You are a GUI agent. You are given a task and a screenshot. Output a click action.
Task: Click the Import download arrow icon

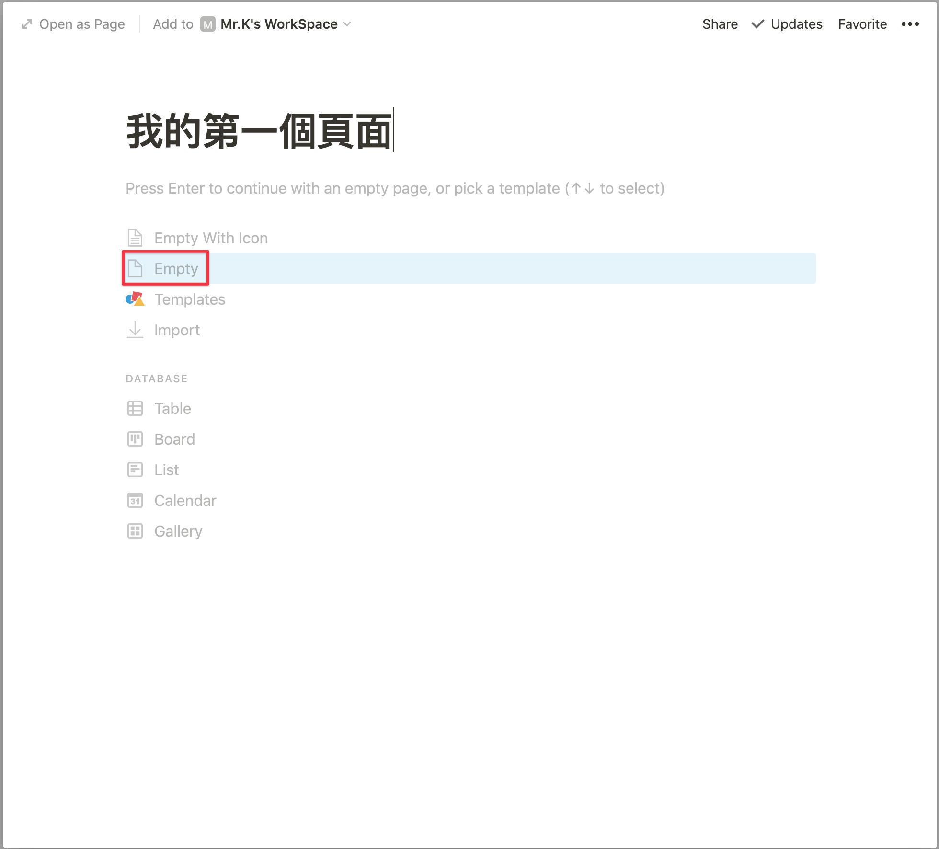(x=135, y=330)
